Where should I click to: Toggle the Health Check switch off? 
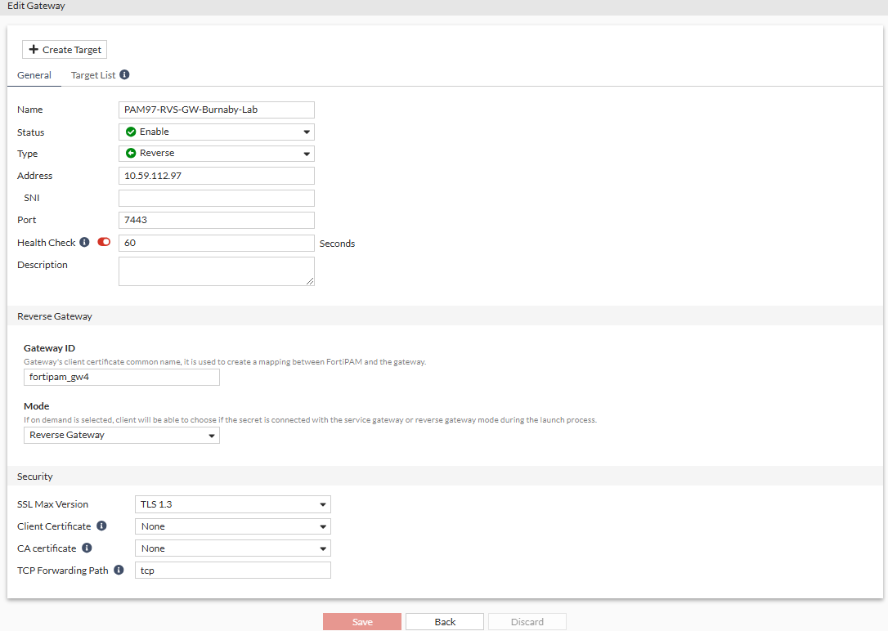click(103, 241)
